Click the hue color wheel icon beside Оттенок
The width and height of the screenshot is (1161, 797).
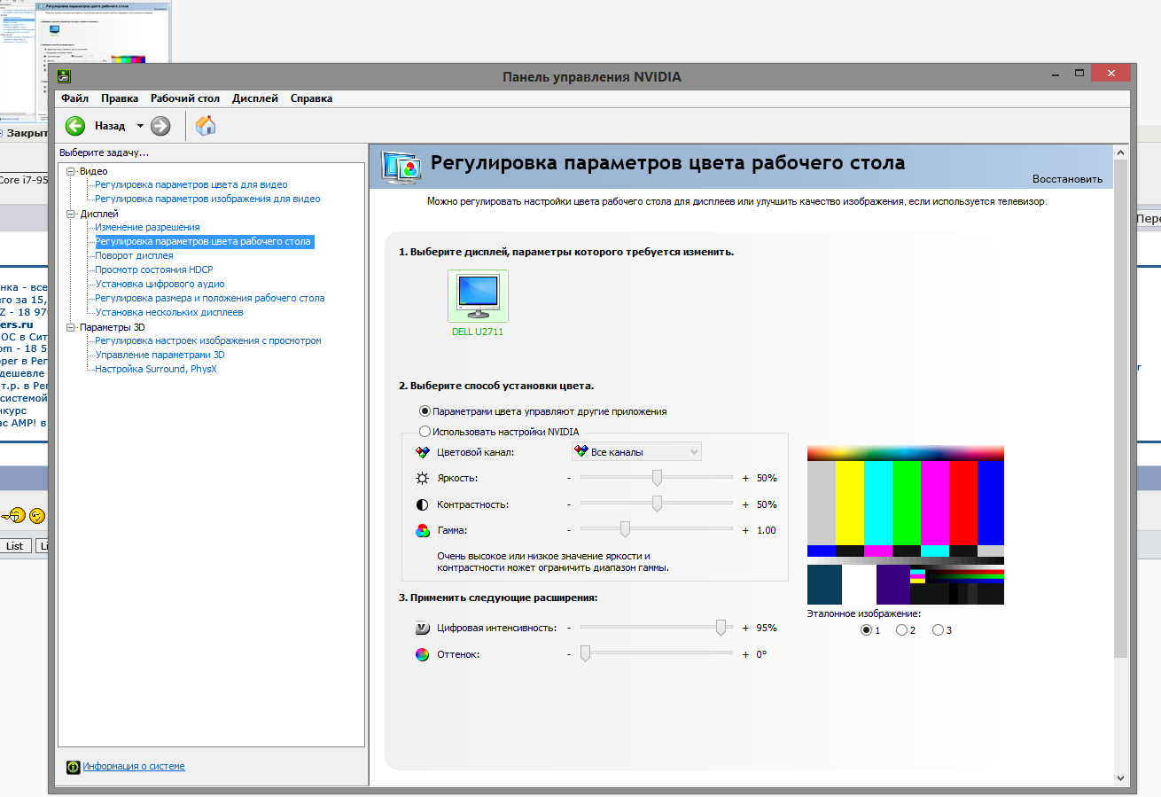pyautogui.click(x=423, y=654)
